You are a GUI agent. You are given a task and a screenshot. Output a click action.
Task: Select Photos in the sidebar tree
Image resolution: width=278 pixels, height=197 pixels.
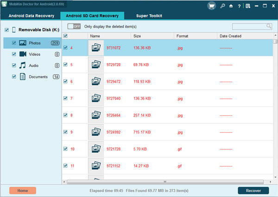coord(32,43)
